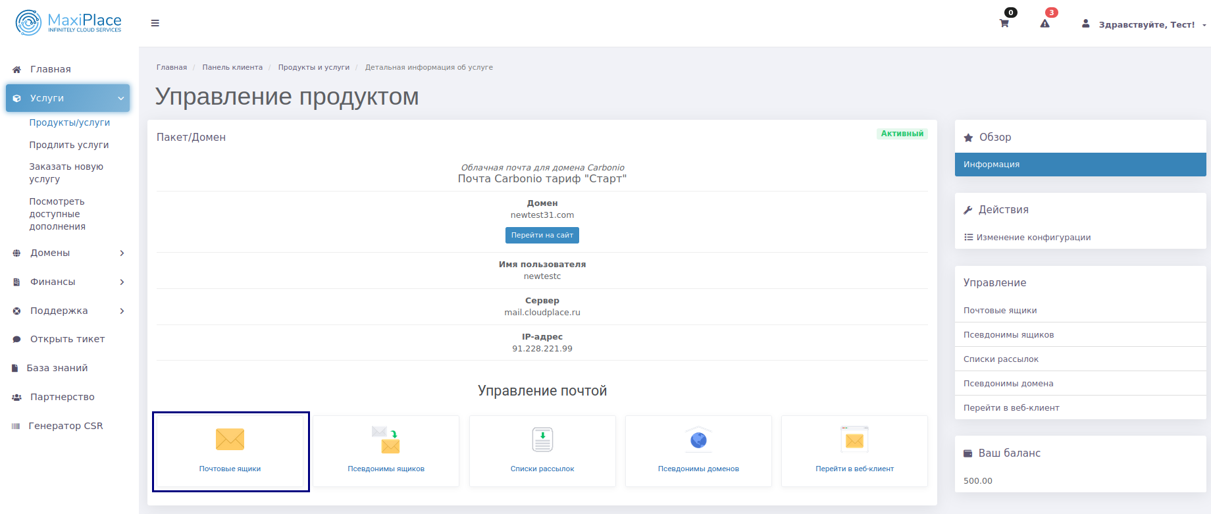Click the База знаний file icon

(14, 369)
